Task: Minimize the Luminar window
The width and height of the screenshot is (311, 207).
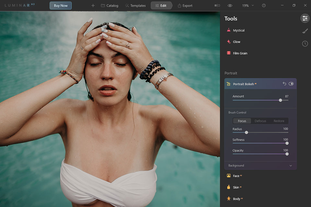Action: click(x=282, y=5)
